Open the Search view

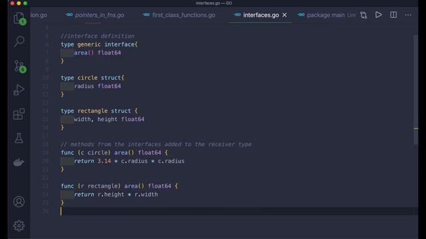click(x=19, y=41)
